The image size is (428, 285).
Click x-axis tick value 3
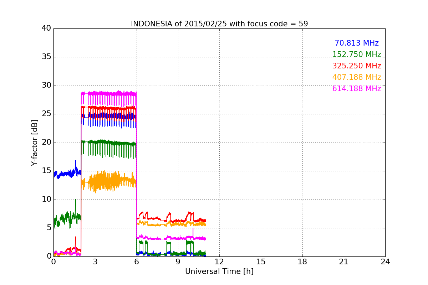coord(95,262)
